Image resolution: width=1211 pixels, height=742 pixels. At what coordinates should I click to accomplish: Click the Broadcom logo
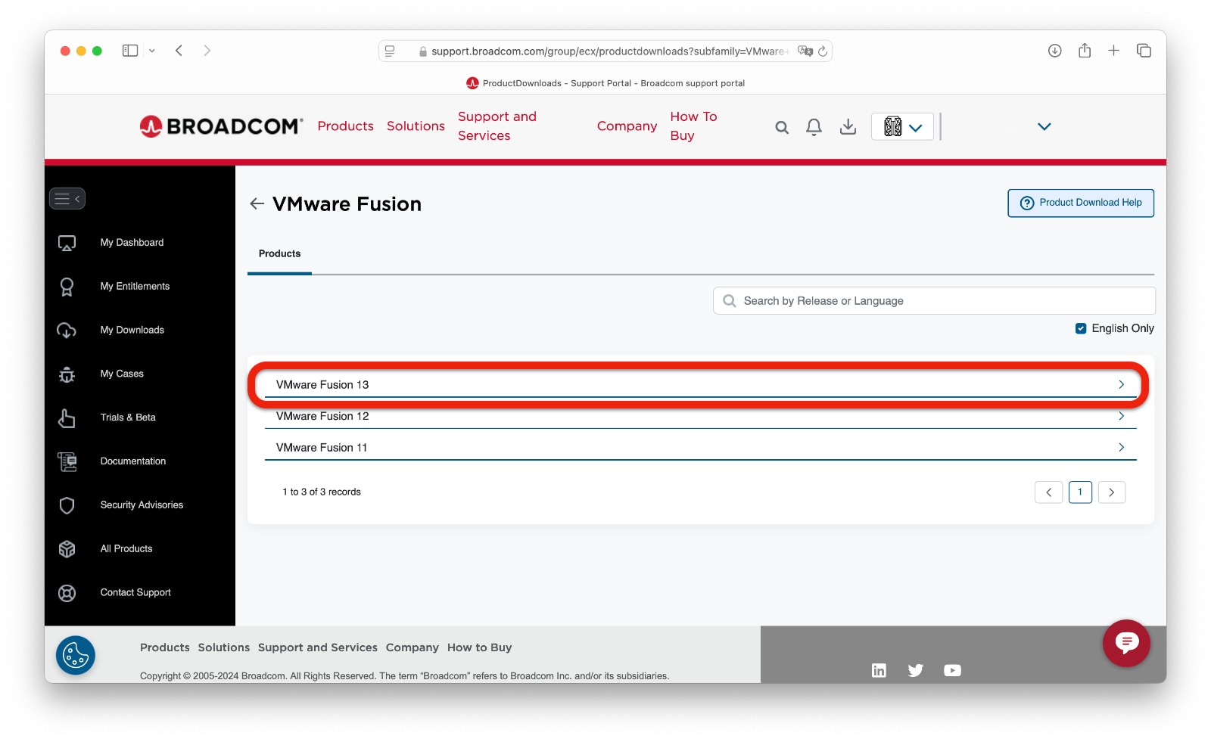[221, 126]
